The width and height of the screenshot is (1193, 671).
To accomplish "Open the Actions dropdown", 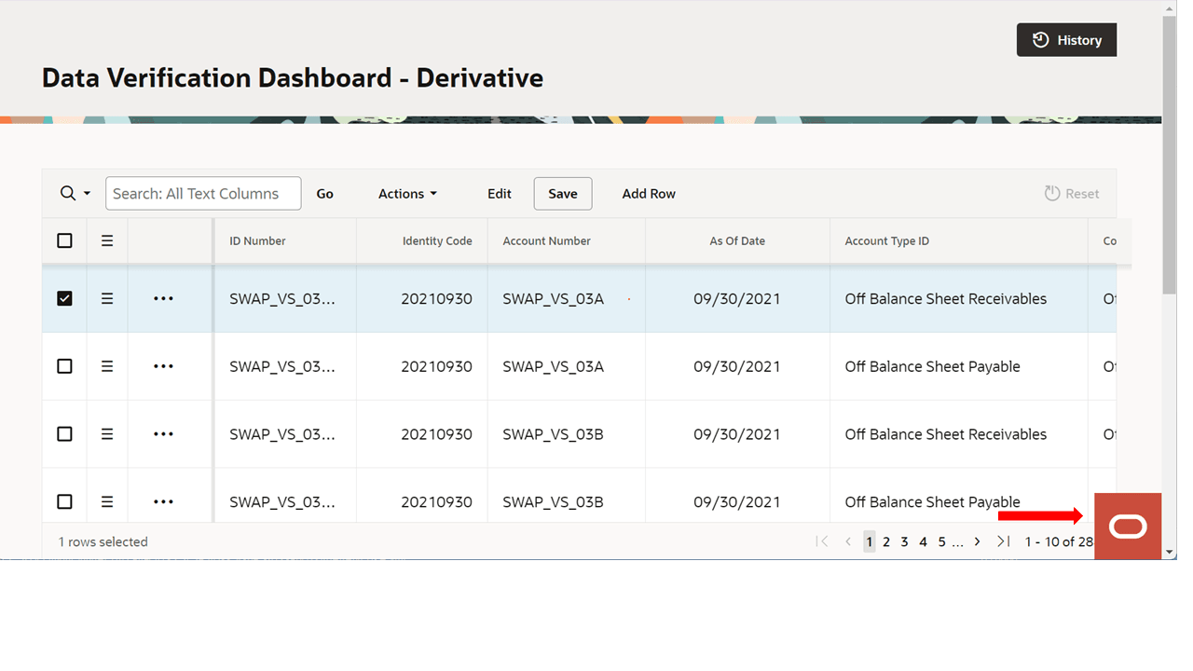I will click(407, 193).
